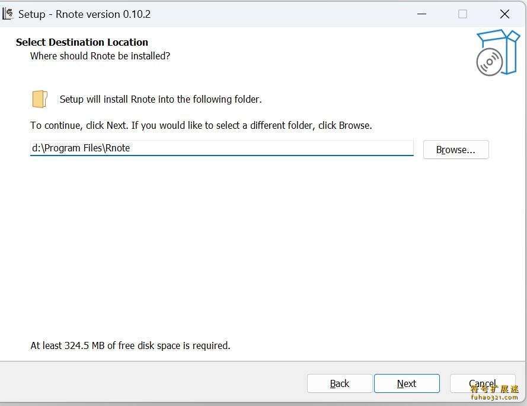Click the installer box and disc graphic
Screen dimensions: 527x406
[x=498, y=52]
